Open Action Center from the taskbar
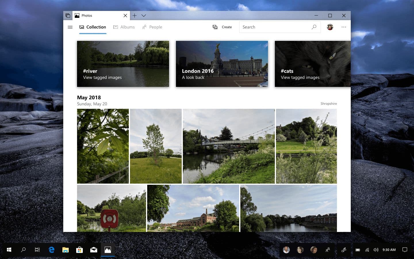 [405, 250]
